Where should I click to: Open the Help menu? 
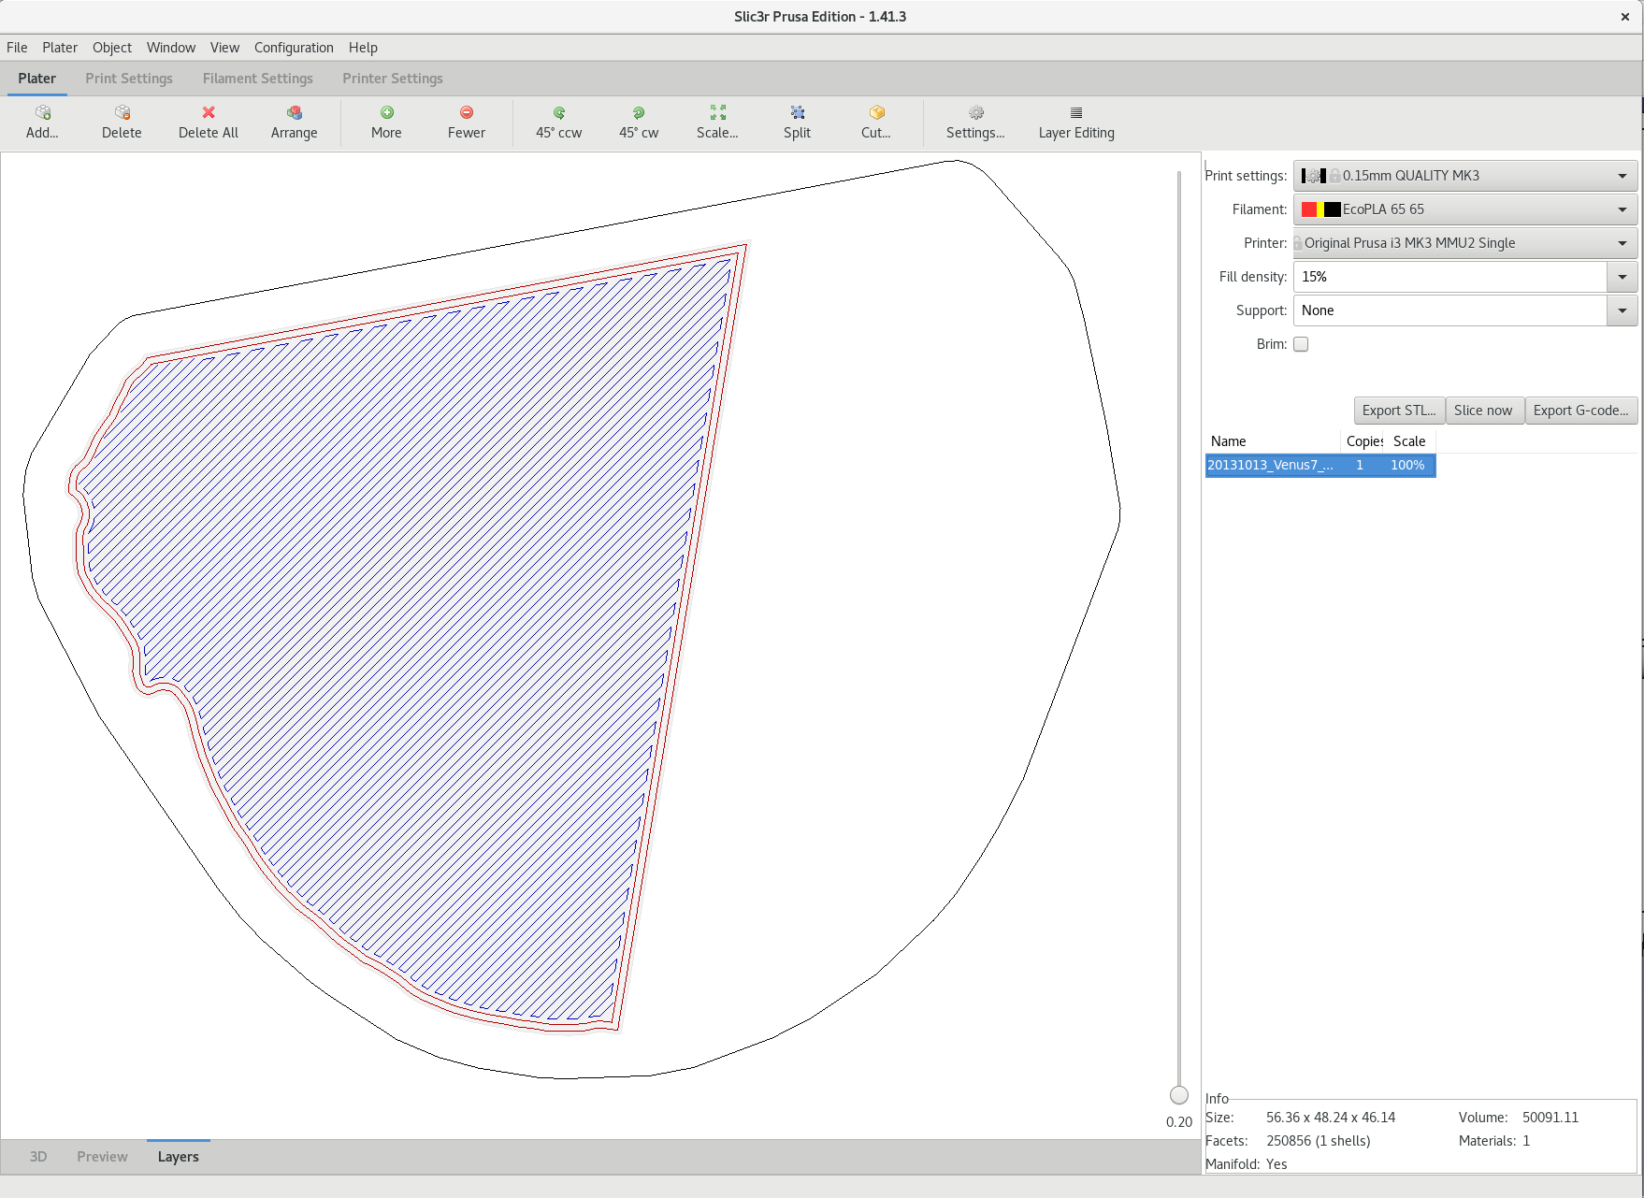click(363, 48)
